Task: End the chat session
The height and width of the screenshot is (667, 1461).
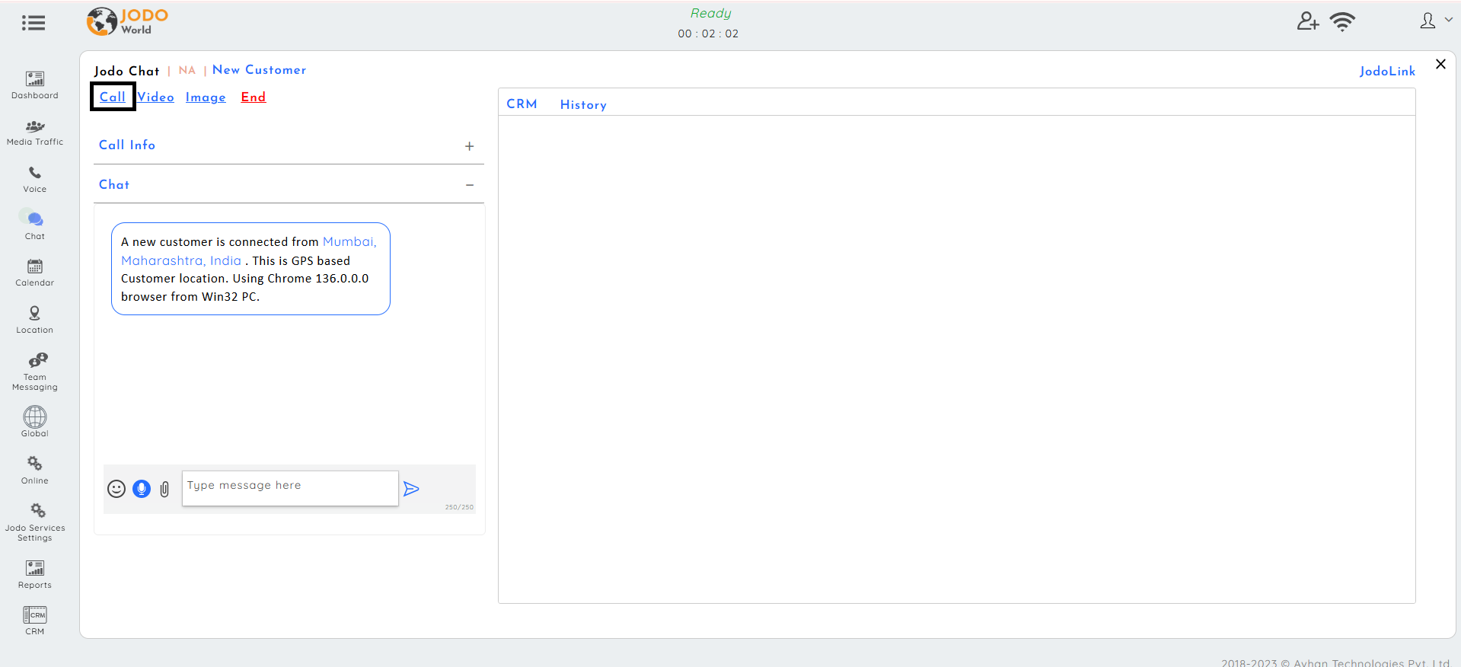Action: point(254,97)
